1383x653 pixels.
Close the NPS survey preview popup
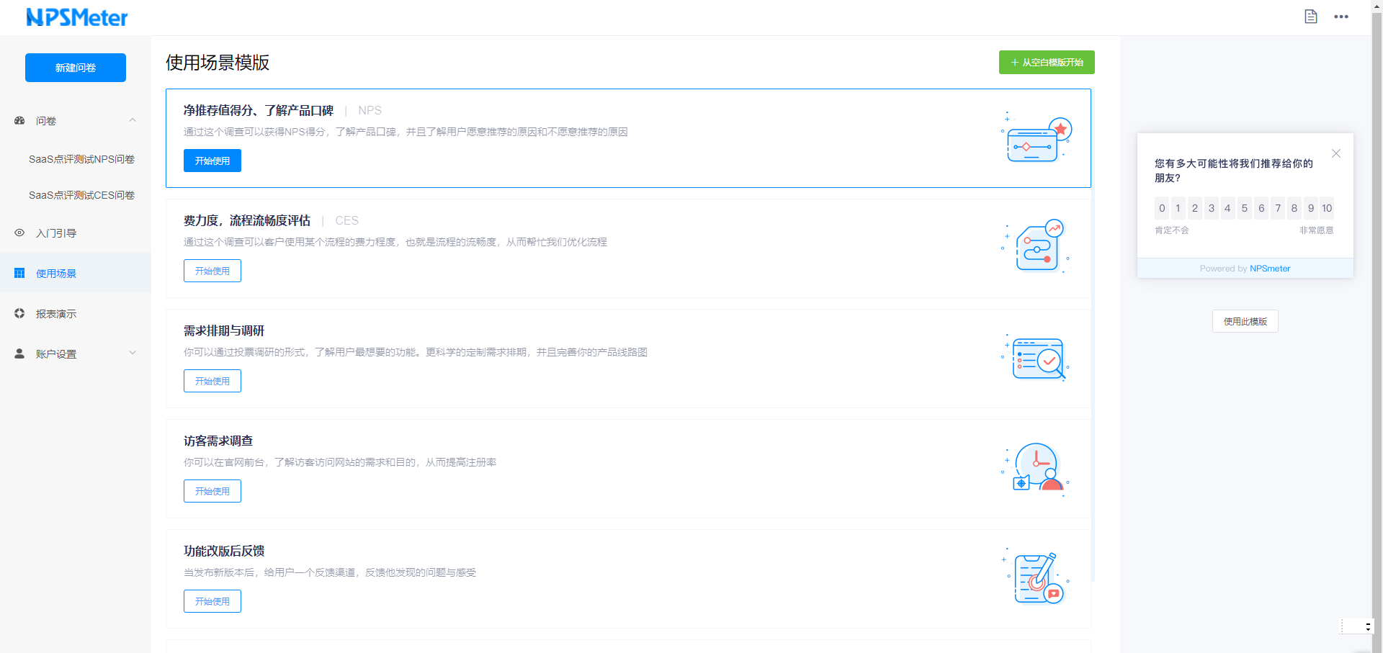click(1335, 153)
